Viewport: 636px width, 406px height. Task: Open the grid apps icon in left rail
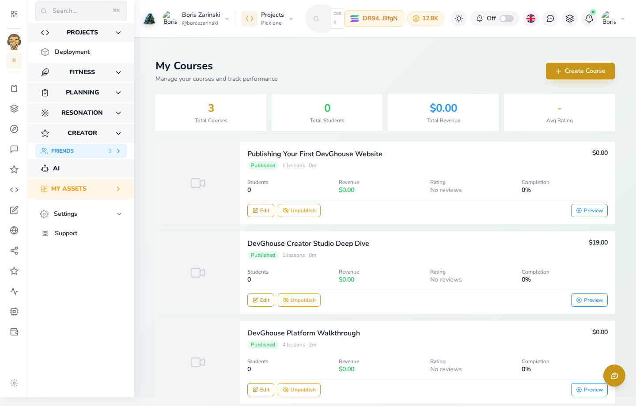(x=14, y=14)
